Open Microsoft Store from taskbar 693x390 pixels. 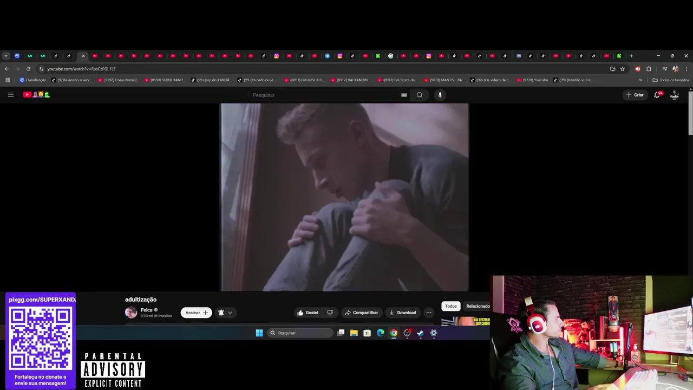tap(367, 333)
